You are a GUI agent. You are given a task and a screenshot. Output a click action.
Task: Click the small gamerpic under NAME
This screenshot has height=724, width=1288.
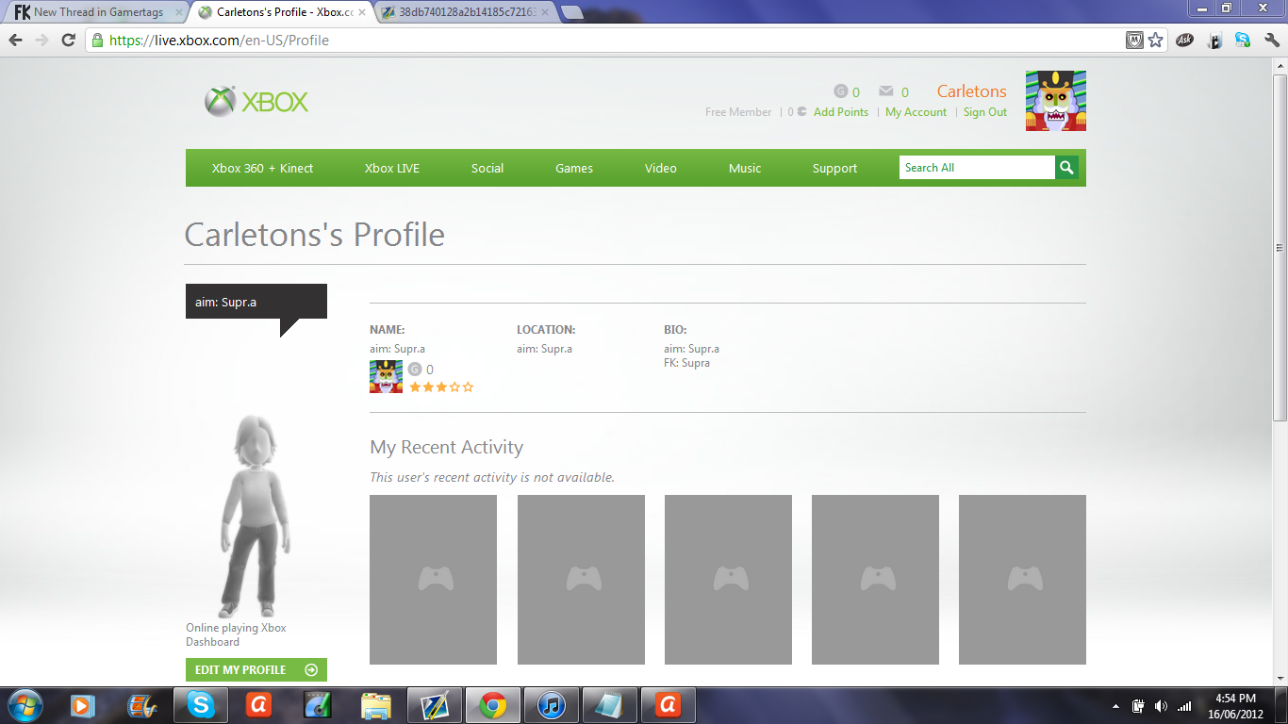(386, 376)
